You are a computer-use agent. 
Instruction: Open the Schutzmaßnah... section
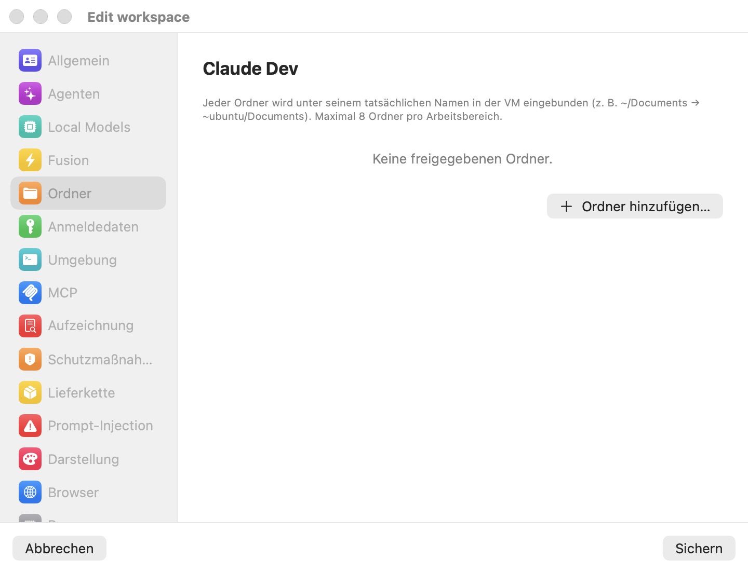pyautogui.click(x=88, y=359)
